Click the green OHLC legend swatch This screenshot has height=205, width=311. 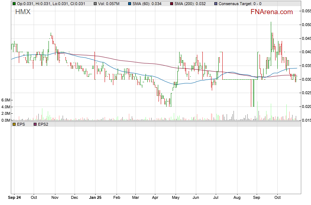coord(14,4)
